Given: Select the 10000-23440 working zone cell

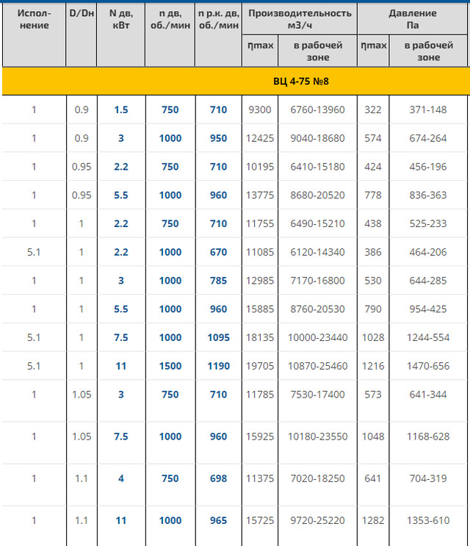Looking at the screenshot, I should 317,337.
